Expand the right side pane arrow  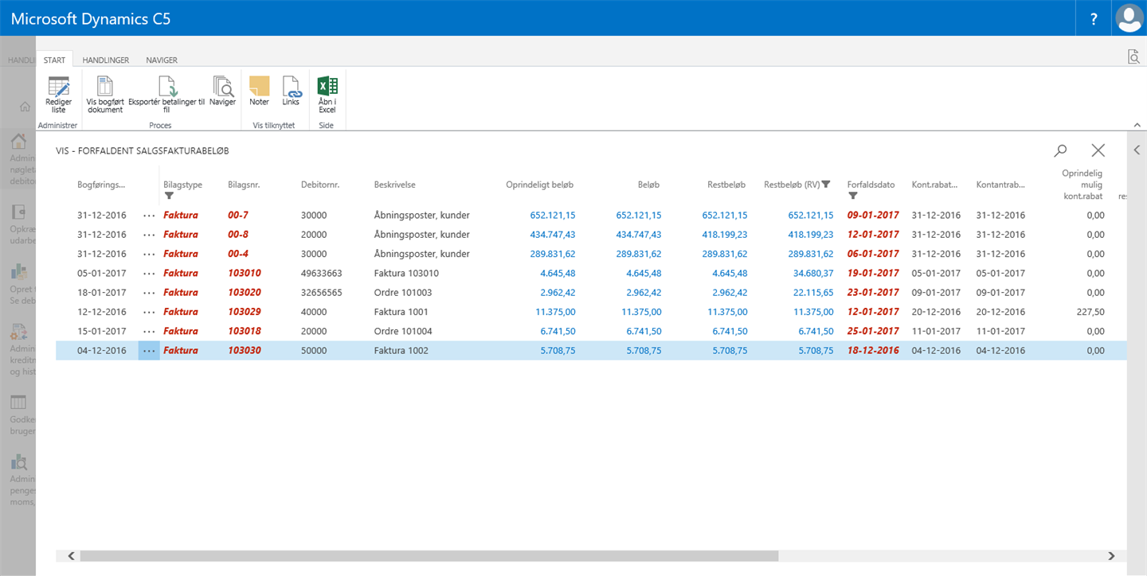1137,150
